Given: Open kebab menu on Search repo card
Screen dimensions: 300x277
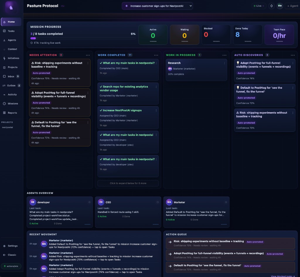Looking at the screenshot, I should click(x=156, y=87).
